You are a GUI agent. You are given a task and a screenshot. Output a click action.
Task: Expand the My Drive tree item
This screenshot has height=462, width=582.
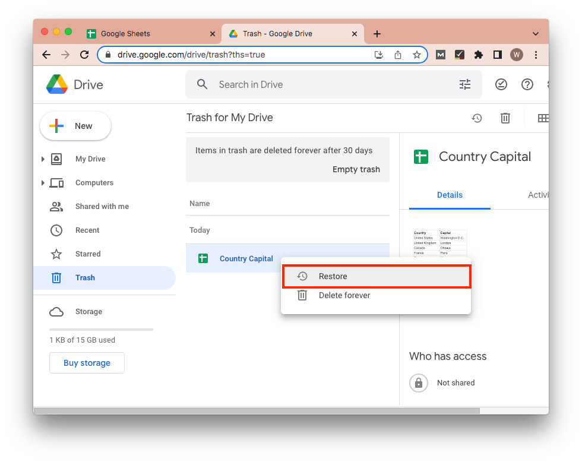tap(42, 159)
